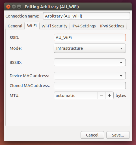Viewport: 136px width, 145px height.
Task: Close the editing dialog with the red button
Action: [x=8, y=7]
